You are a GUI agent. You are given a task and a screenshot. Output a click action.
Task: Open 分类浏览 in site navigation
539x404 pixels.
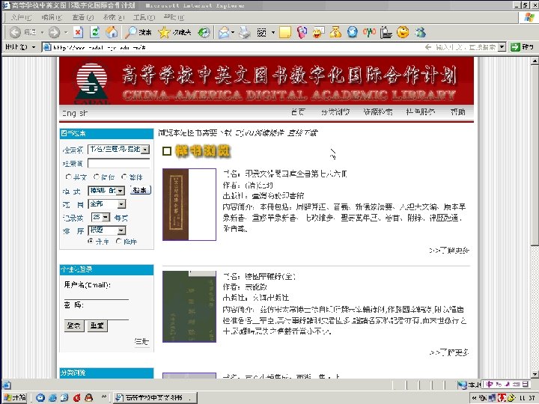(x=335, y=112)
